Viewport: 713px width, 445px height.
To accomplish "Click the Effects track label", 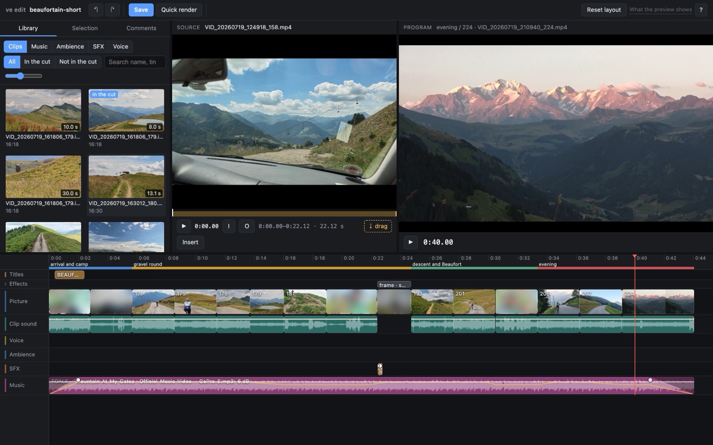I will 18,284.
